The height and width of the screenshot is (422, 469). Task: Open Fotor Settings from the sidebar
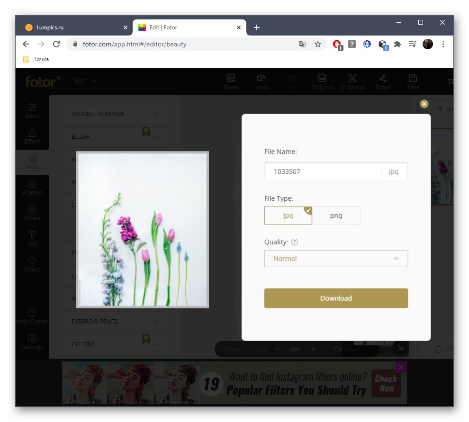point(32,341)
